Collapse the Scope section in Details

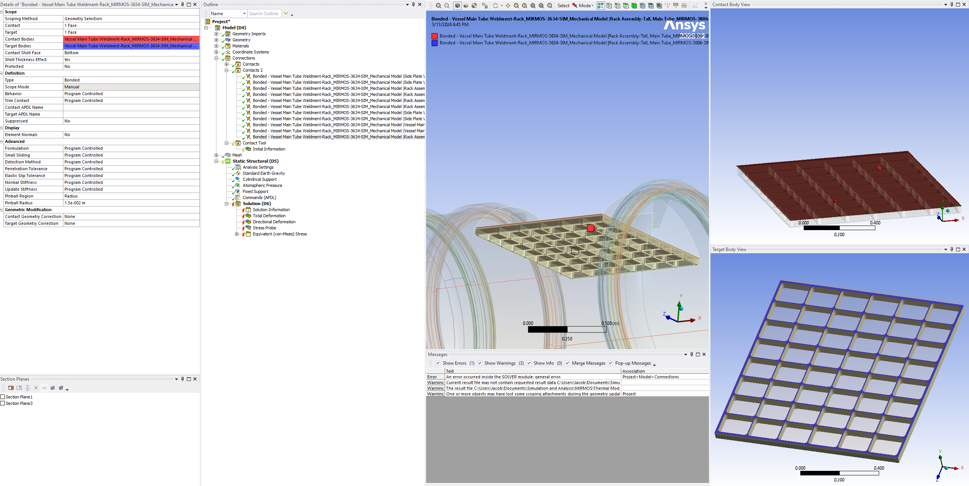coord(2,12)
